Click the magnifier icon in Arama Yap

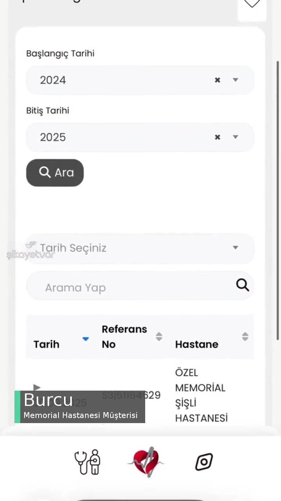coord(242,285)
